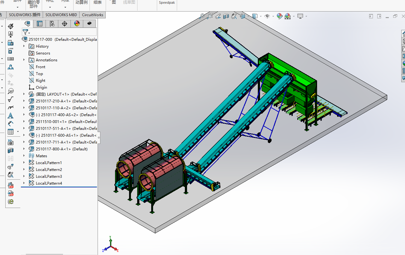Click the Zoom to Fit icon
The height and width of the screenshot is (255, 405).
click(202, 16)
